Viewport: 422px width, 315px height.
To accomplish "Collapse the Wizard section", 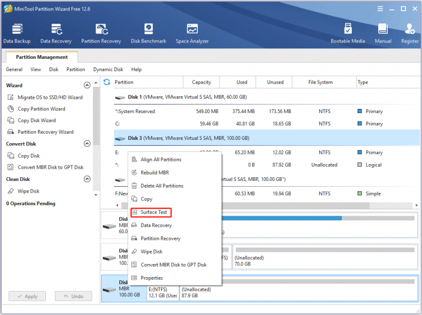I will [x=87, y=85].
